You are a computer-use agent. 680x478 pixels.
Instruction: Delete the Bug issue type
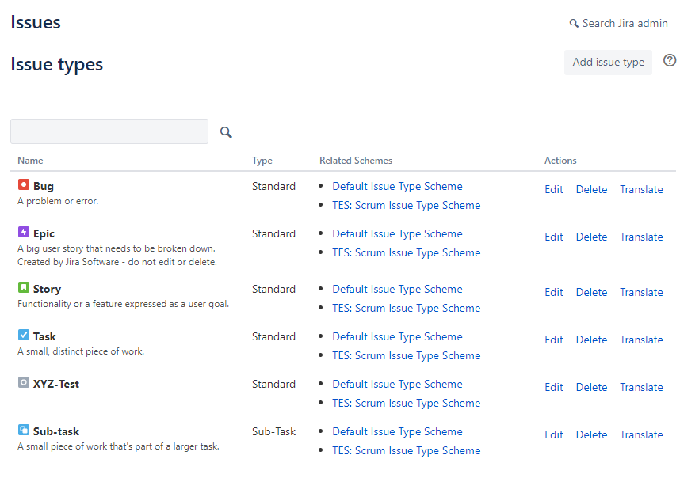591,190
